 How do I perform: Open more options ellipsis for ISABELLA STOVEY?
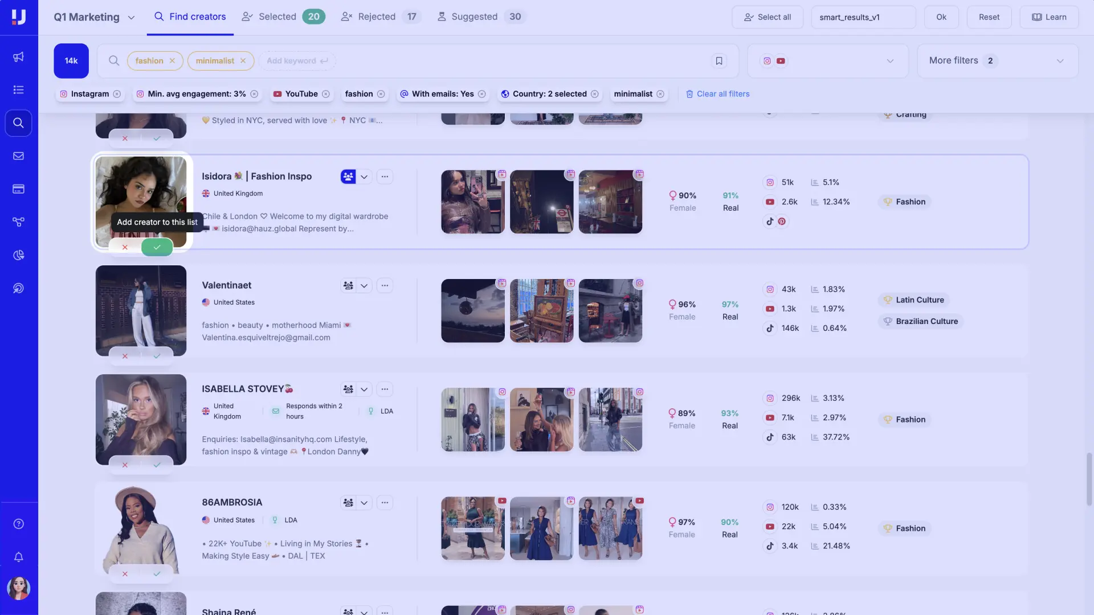pyautogui.click(x=385, y=389)
